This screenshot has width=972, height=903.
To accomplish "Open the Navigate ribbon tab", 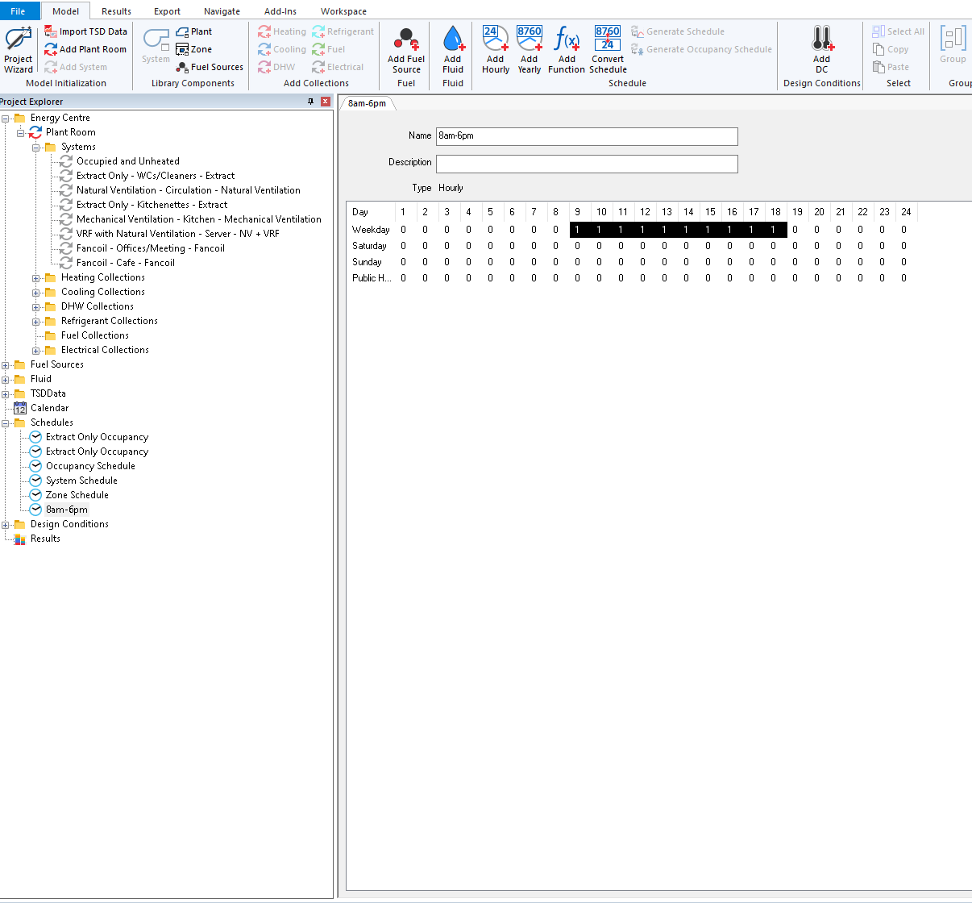I will [x=222, y=11].
